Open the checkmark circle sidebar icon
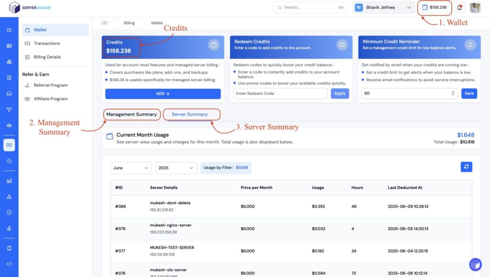The image size is (490, 277). point(9,213)
